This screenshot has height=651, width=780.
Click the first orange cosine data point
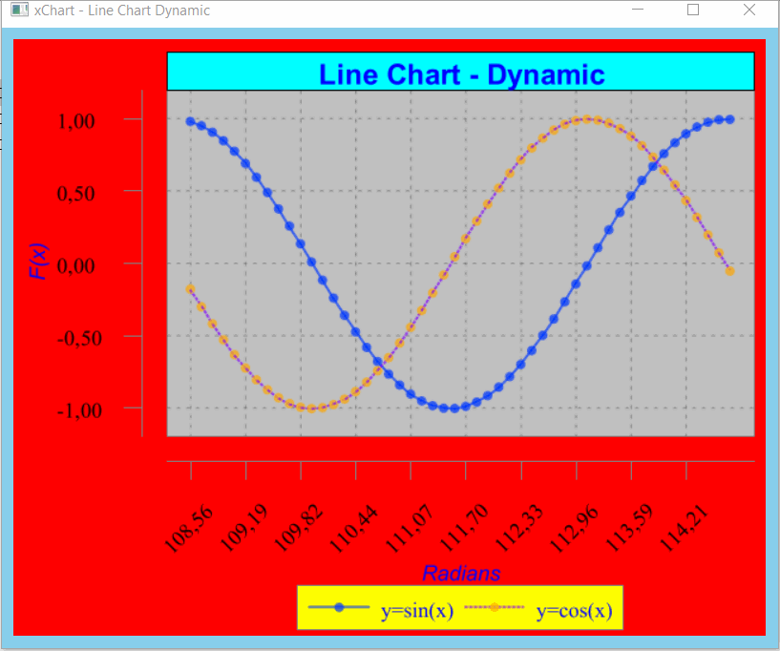pos(188,288)
